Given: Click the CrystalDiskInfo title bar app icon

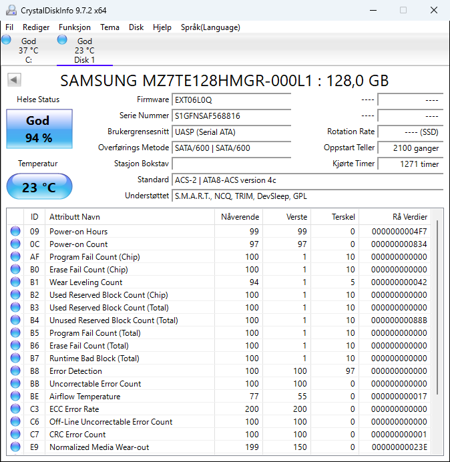Looking at the screenshot, I should (x=11, y=10).
